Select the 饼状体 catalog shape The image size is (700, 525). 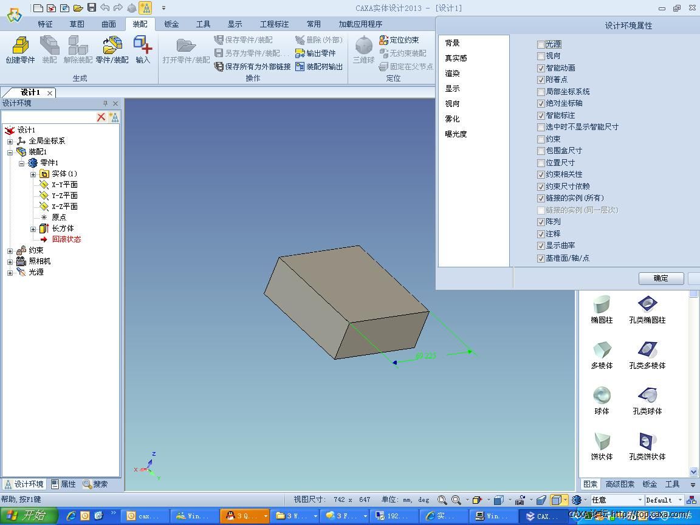[x=602, y=445]
